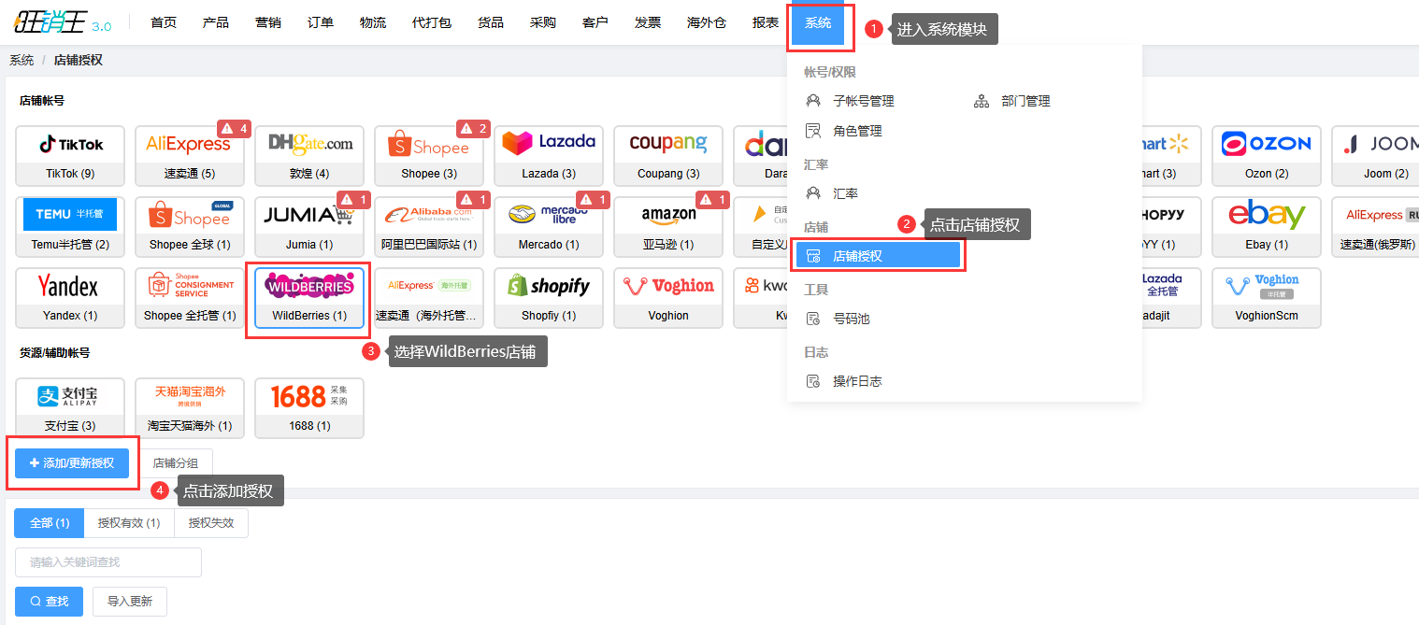Open the Ozon (2) store tile
Screen dimensions: 1419x625
[x=1267, y=155]
